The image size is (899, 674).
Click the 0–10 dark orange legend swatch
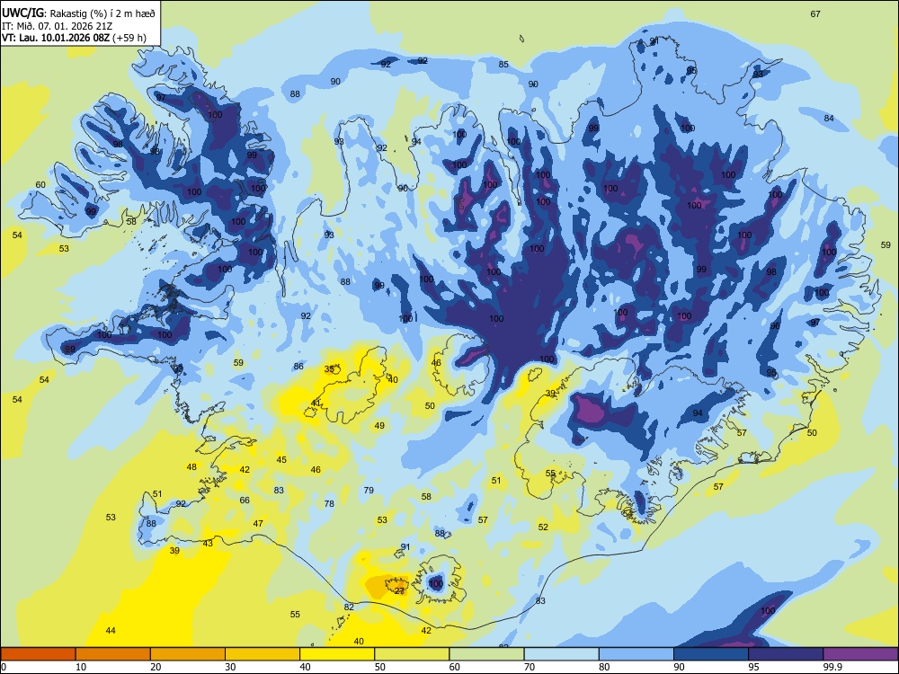pyautogui.click(x=38, y=654)
